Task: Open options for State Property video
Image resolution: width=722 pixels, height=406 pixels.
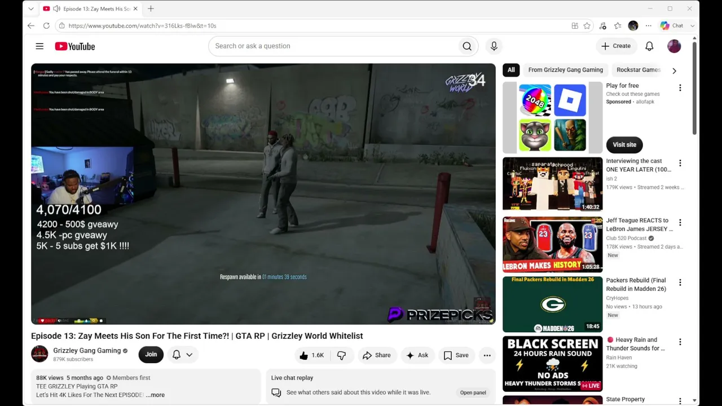Action: coord(680,401)
